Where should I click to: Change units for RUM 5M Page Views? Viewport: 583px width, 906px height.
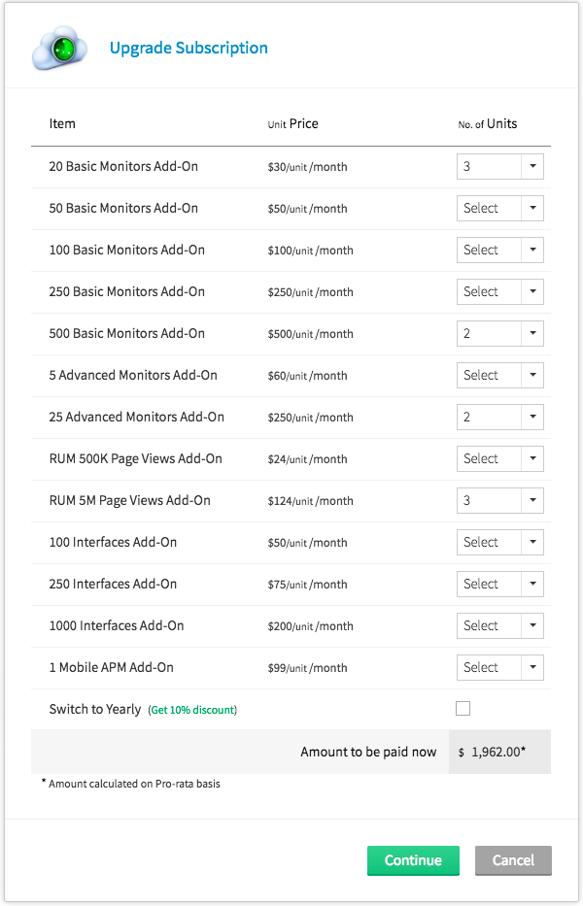pyautogui.click(x=499, y=501)
